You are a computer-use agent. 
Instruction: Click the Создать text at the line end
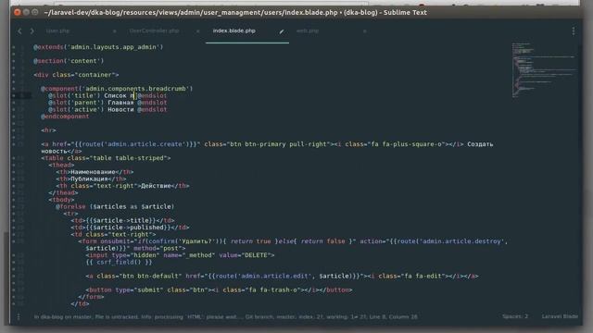point(480,144)
